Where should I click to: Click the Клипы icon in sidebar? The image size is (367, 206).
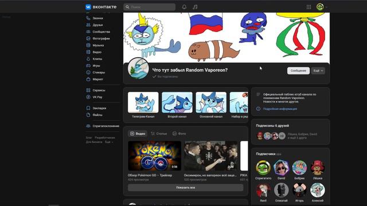(88, 59)
